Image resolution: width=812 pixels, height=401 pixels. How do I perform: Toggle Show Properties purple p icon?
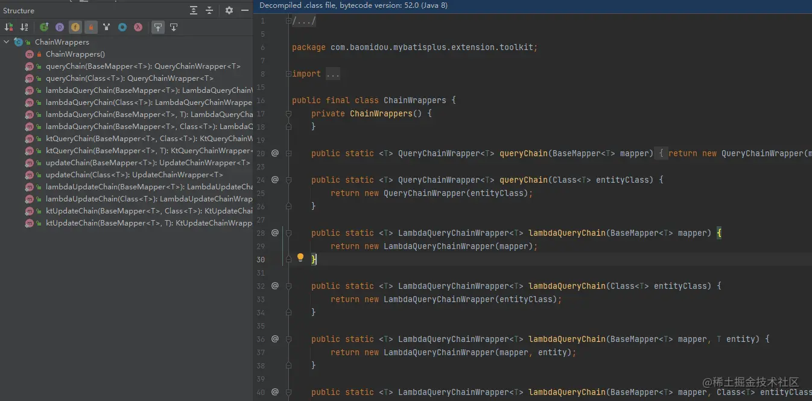tap(60, 27)
